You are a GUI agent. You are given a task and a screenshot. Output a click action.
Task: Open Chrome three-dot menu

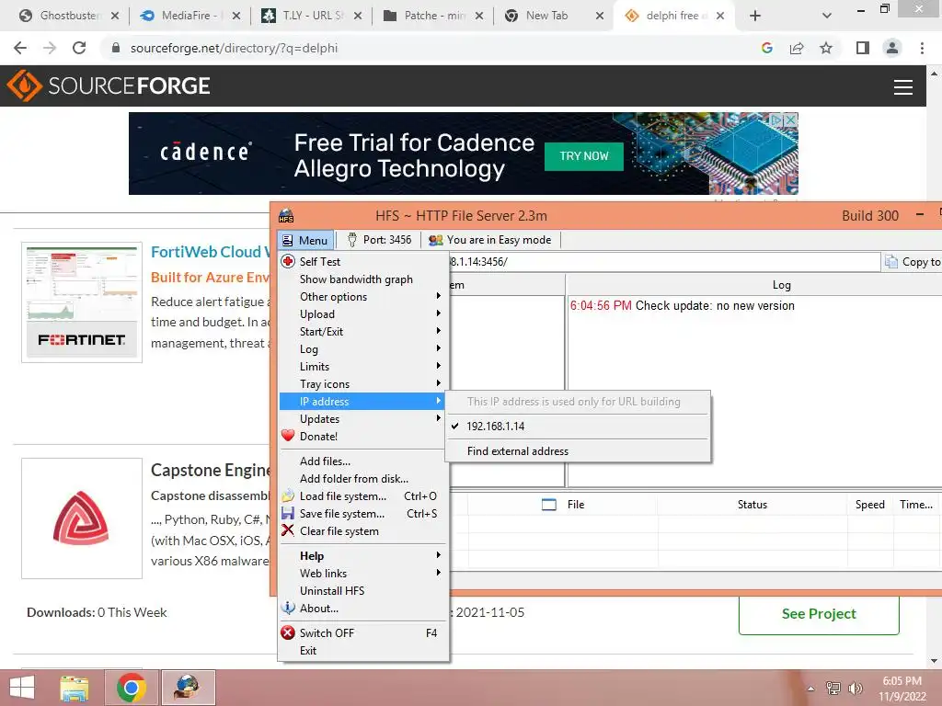tap(922, 48)
